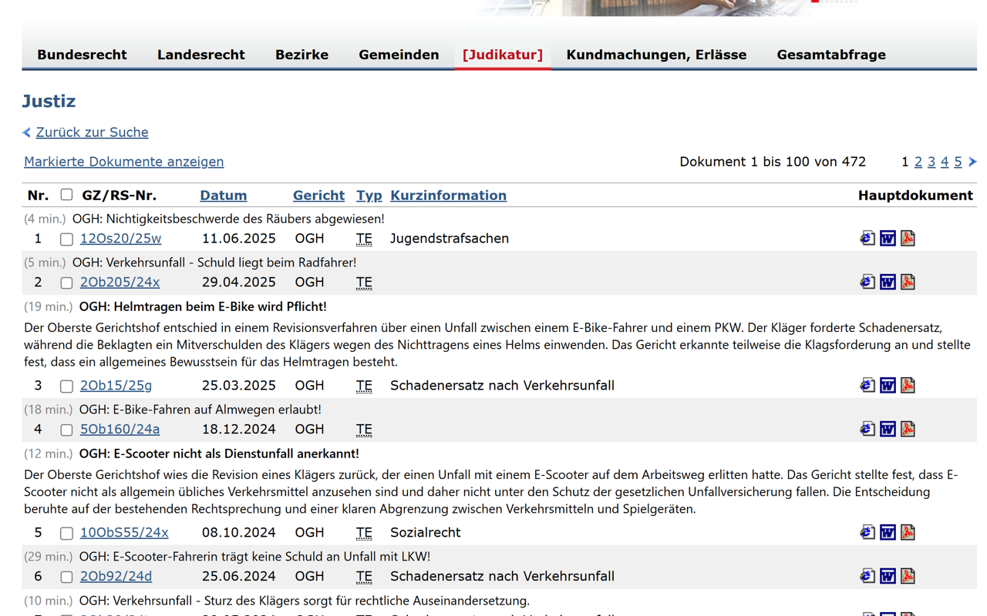
Task: Open PDF of document 2Ob92/24d
Action: 908,577
